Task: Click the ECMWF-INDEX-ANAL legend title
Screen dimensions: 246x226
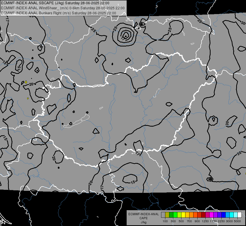Action: coord(143,214)
